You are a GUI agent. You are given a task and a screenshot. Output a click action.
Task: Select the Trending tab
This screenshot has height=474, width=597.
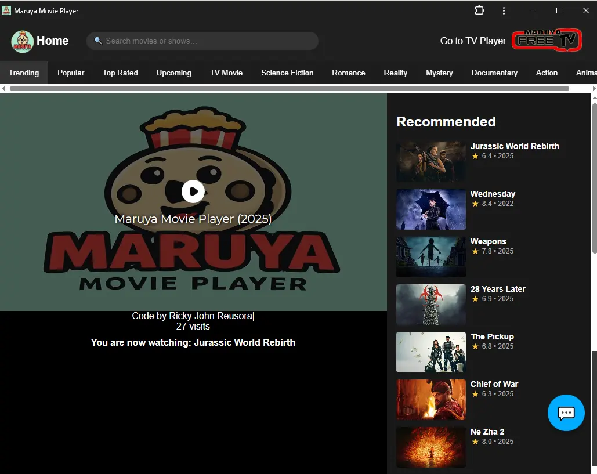(24, 73)
